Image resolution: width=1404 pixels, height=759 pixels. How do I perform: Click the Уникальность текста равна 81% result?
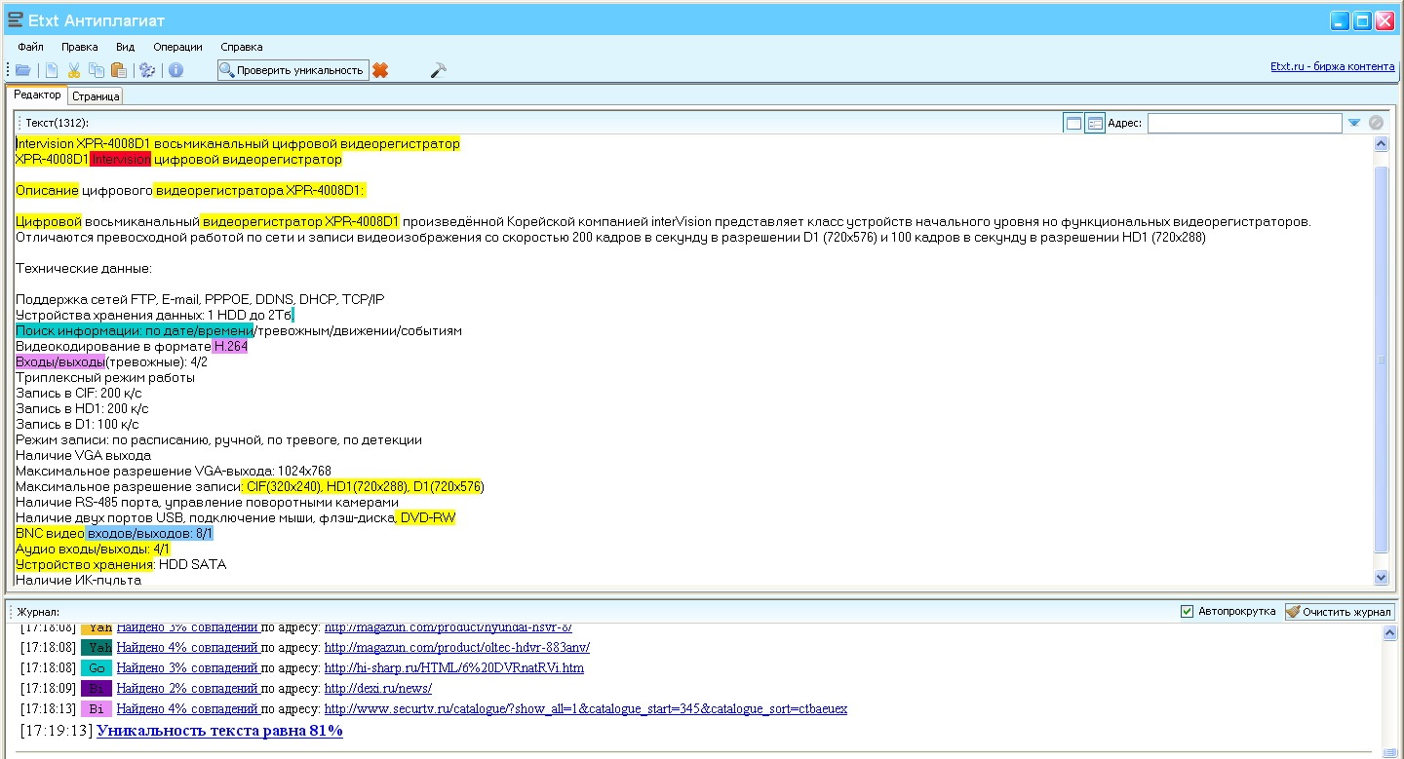click(219, 731)
